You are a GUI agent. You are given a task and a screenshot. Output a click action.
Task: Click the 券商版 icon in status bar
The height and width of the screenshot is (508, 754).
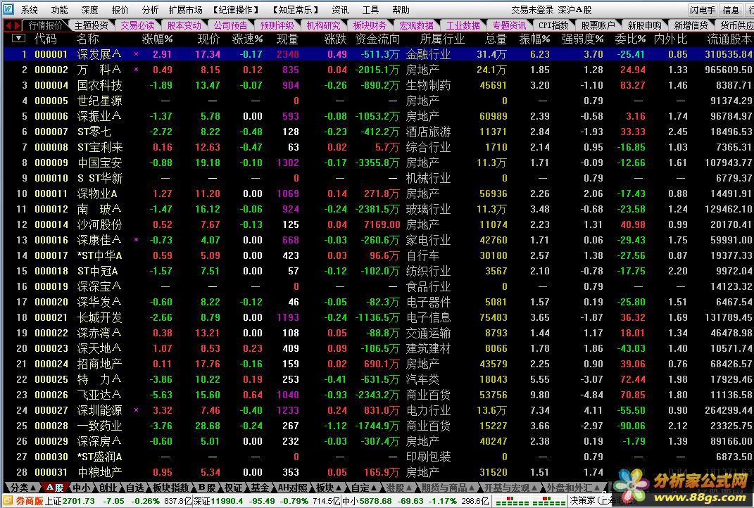pos(8,501)
